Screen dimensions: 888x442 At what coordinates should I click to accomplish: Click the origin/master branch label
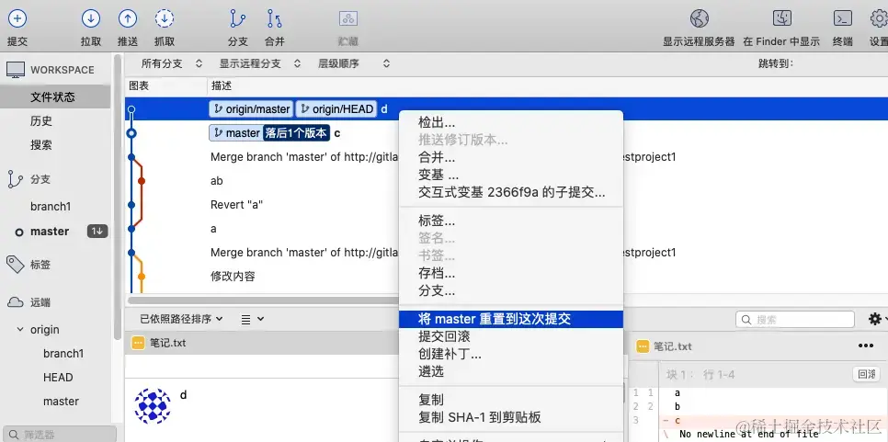pyautogui.click(x=251, y=109)
